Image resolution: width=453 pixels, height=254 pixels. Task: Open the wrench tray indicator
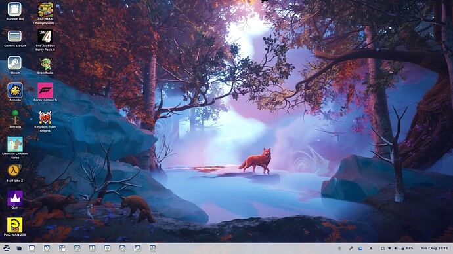point(351,248)
